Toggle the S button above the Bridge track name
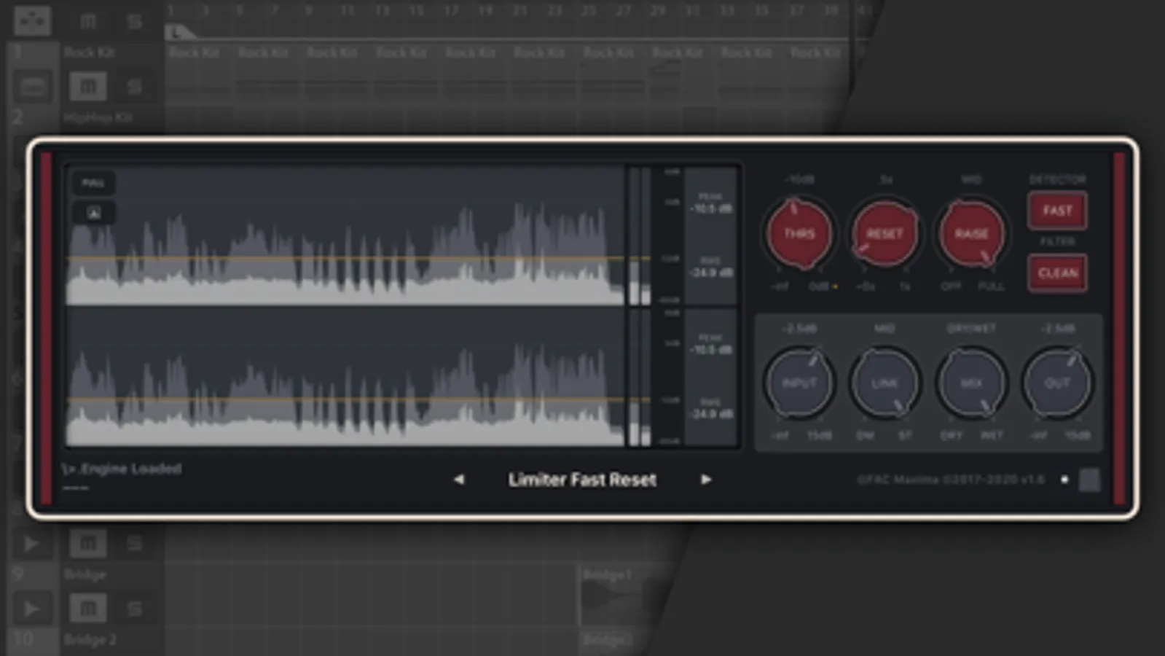 (134, 544)
